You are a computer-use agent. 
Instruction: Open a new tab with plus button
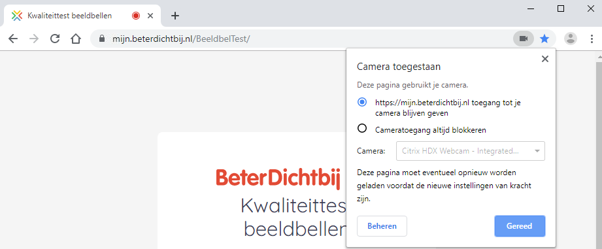tap(175, 16)
